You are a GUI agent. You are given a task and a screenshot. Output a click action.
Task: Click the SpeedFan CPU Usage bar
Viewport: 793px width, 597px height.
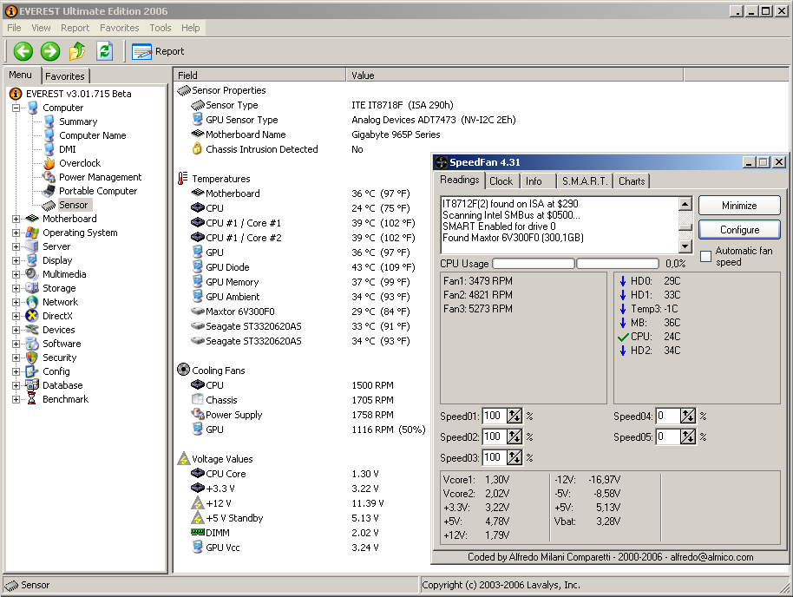tap(575, 264)
